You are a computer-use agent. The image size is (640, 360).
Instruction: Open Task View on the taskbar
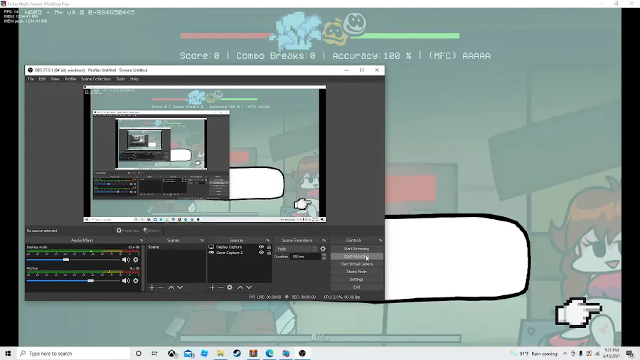pyautogui.click(x=154, y=354)
